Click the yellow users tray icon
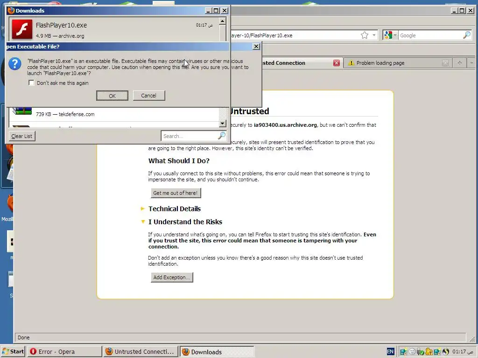 tap(429, 352)
